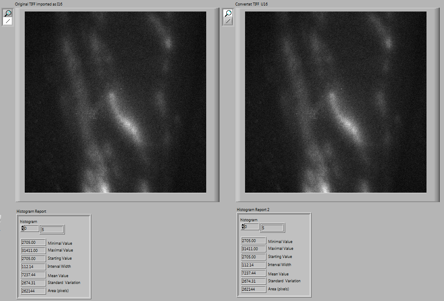This screenshot has width=444, height=301.
Task: Click histogram index field in Histogram Report 2
Action: pos(251,226)
